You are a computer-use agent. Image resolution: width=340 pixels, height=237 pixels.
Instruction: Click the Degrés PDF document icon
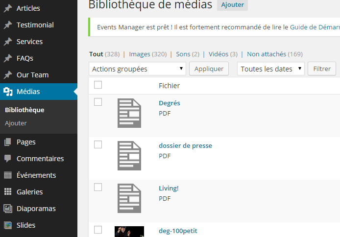click(x=129, y=113)
